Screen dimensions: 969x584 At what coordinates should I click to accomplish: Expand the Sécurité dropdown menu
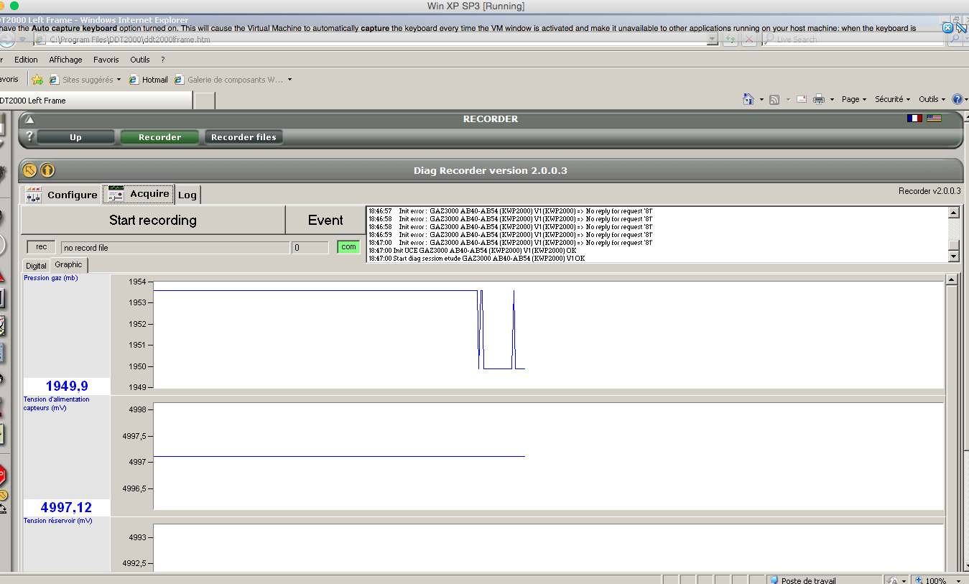pos(892,99)
